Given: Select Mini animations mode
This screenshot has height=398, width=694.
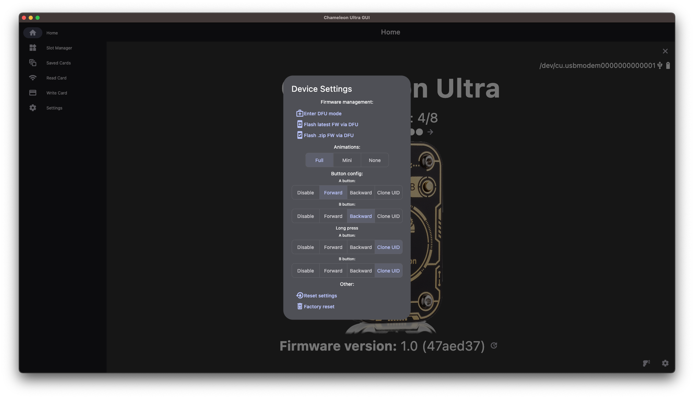Looking at the screenshot, I should (x=347, y=160).
